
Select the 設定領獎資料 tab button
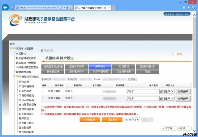coord(124,72)
